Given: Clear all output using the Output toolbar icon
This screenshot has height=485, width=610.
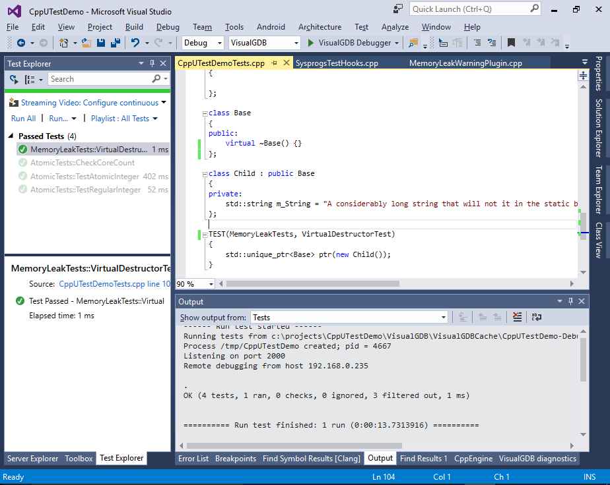Looking at the screenshot, I should [517, 317].
